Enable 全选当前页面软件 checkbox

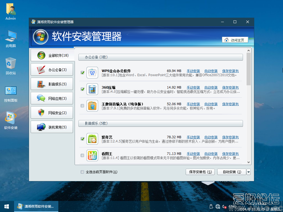pyautogui.click(x=82, y=172)
